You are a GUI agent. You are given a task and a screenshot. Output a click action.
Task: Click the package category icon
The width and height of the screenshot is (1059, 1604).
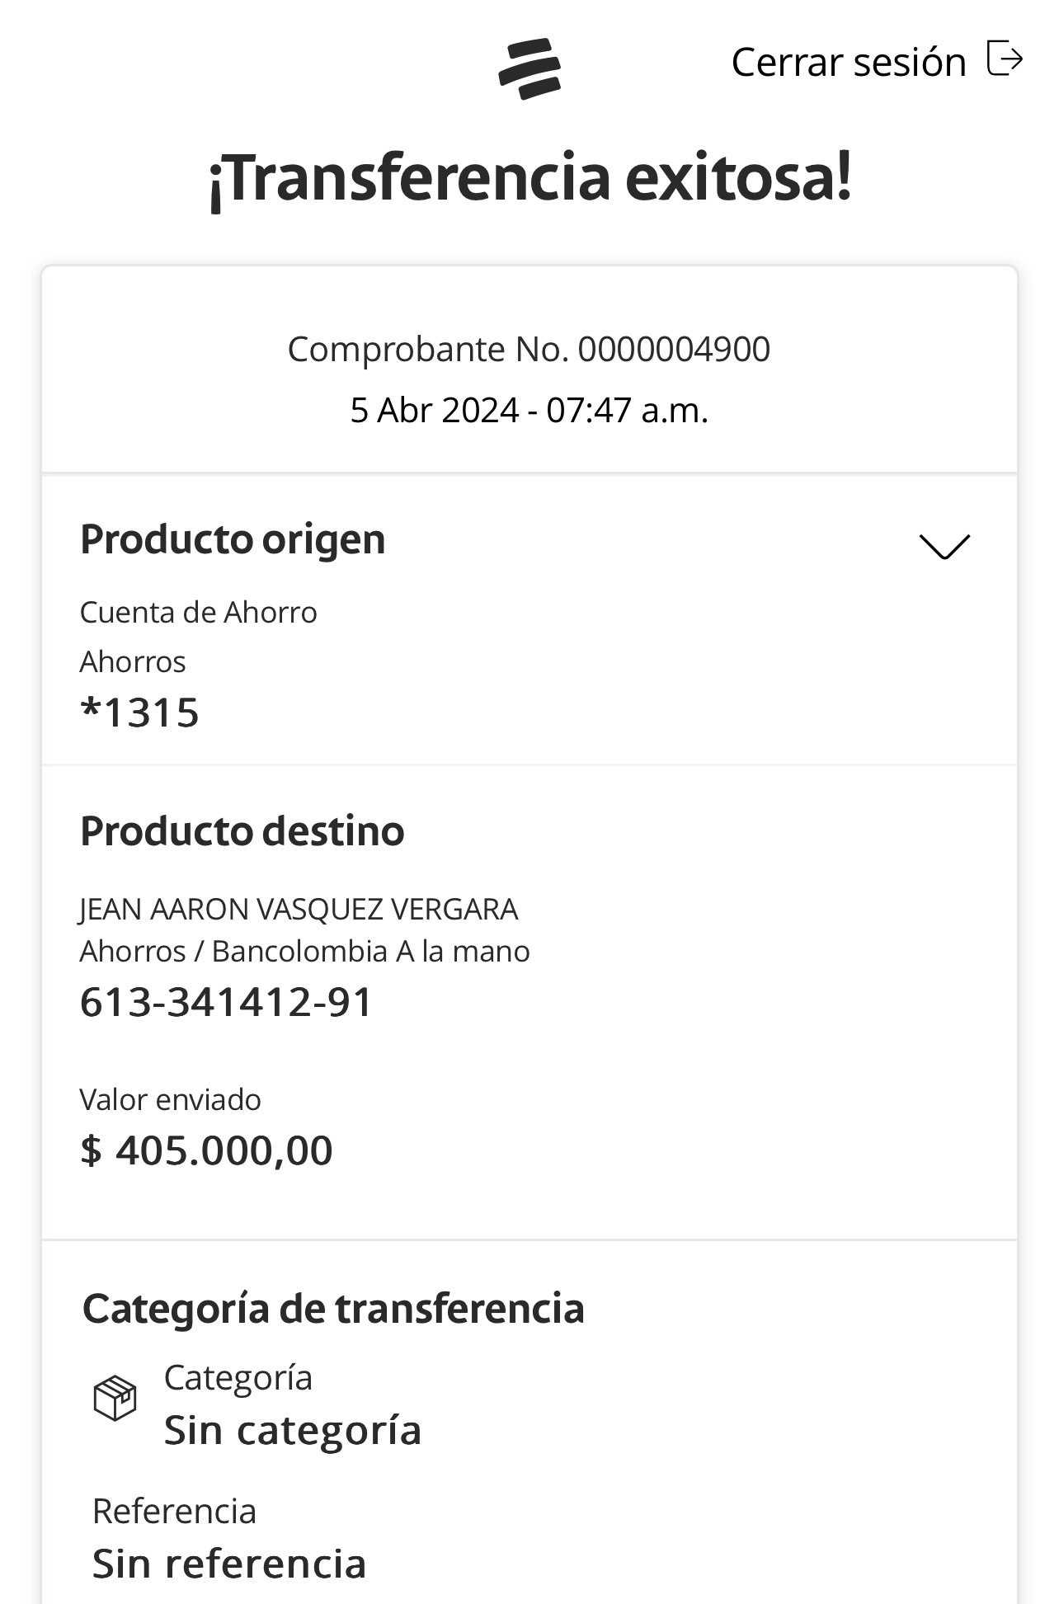(x=115, y=1398)
